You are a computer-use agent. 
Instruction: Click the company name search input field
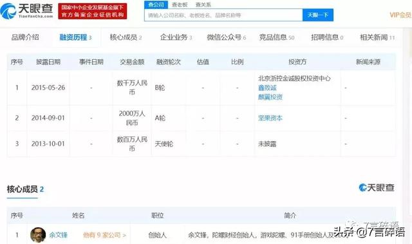[x=223, y=15]
